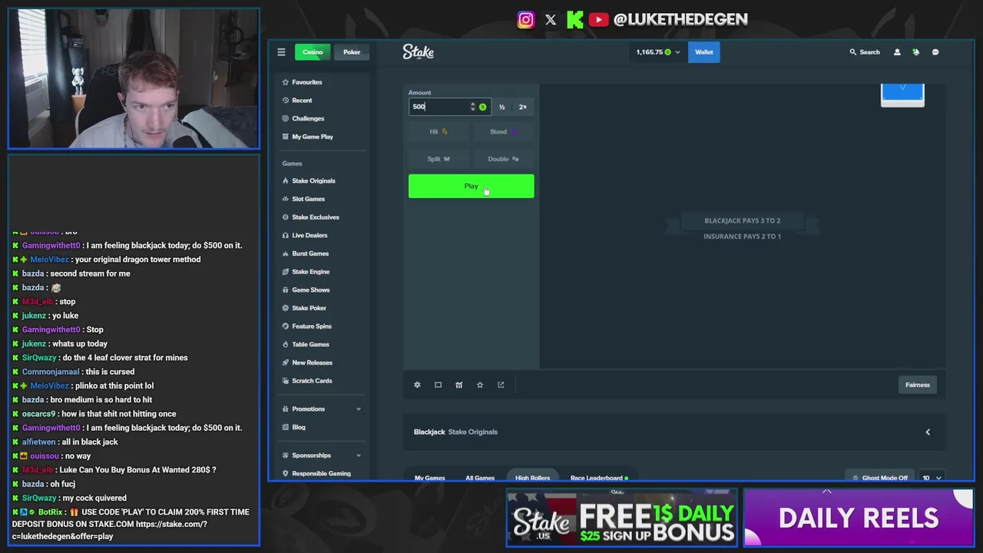Click the X icon in overlay

coord(551,20)
